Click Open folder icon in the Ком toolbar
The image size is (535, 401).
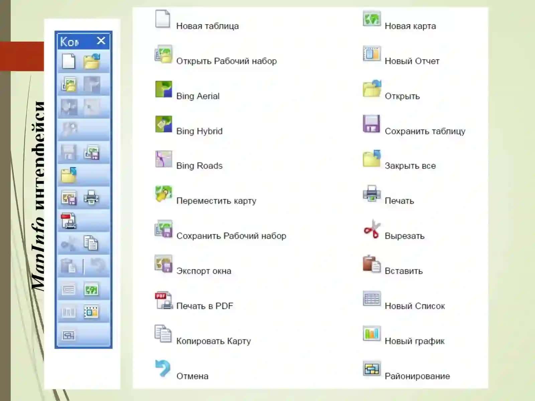click(92, 61)
